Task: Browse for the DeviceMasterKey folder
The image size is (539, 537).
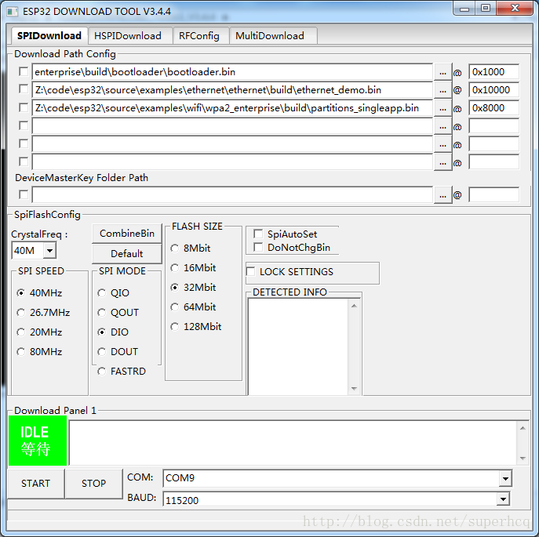Action: pyautogui.click(x=442, y=195)
